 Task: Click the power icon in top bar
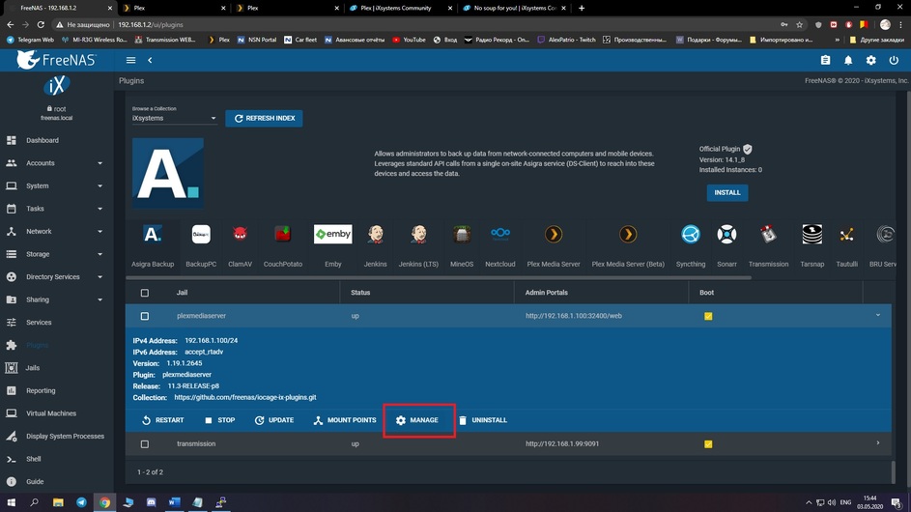(894, 60)
